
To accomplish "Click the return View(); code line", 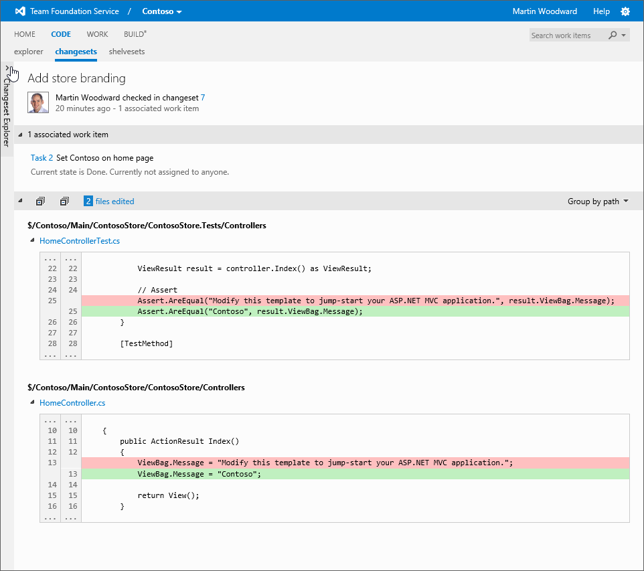I will (169, 495).
